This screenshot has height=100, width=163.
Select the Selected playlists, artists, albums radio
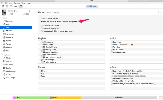42,22
